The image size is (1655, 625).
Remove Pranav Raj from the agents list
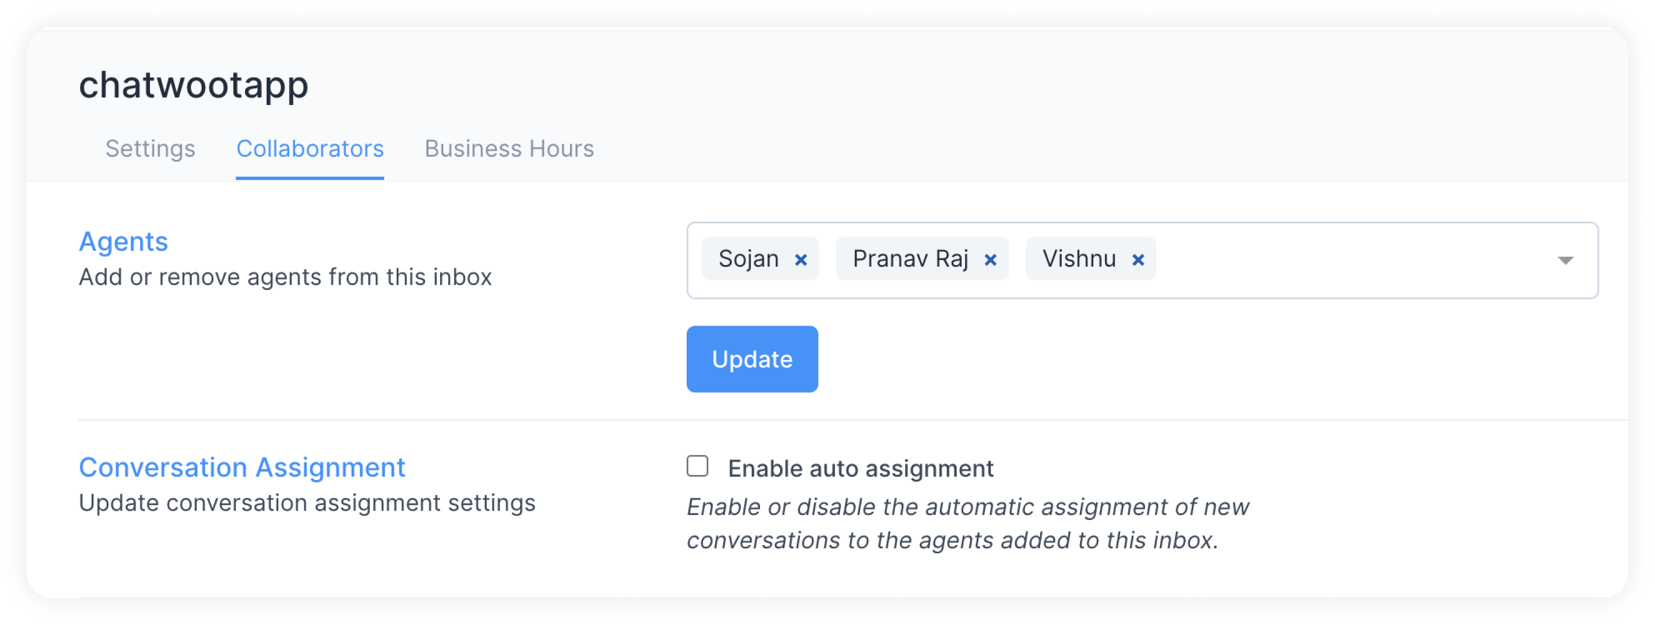tap(990, 259)
